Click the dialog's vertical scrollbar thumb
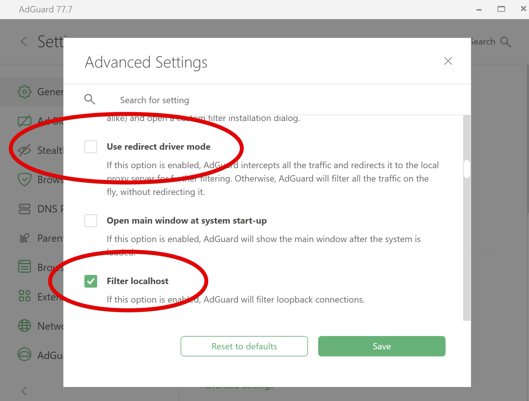Screen dimensions: 529x401 point(467,169)
